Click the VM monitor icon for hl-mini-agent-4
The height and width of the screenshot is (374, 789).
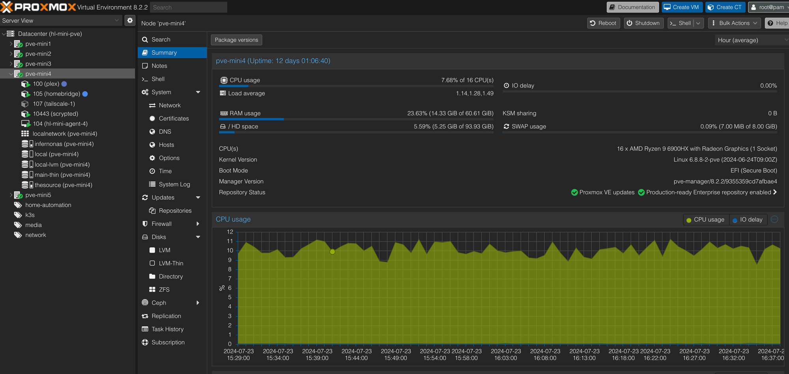click(26, 124)
